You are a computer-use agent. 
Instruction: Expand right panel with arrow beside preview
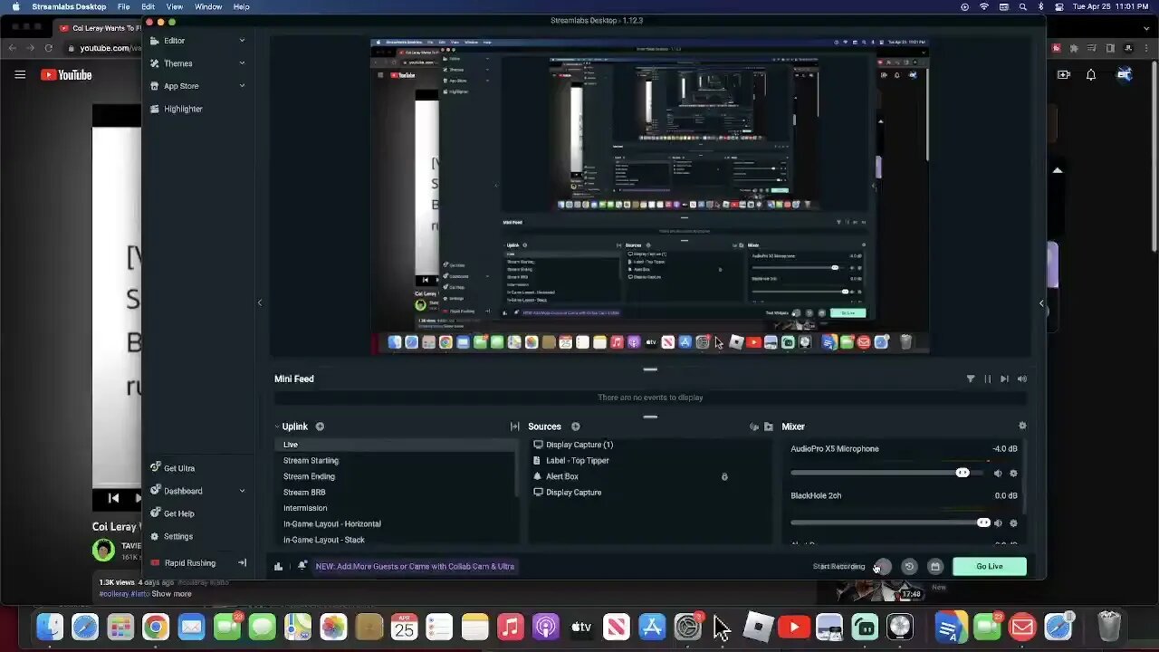click(x=1041, y=303)
